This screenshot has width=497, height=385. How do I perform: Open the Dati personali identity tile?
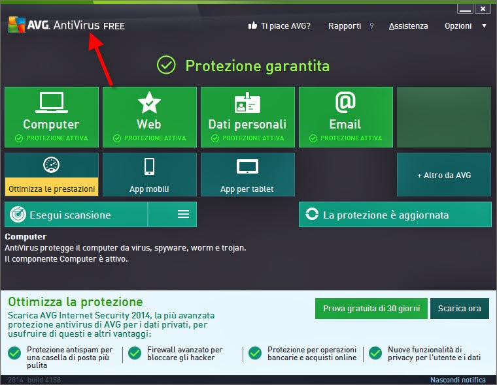point(248,117)
